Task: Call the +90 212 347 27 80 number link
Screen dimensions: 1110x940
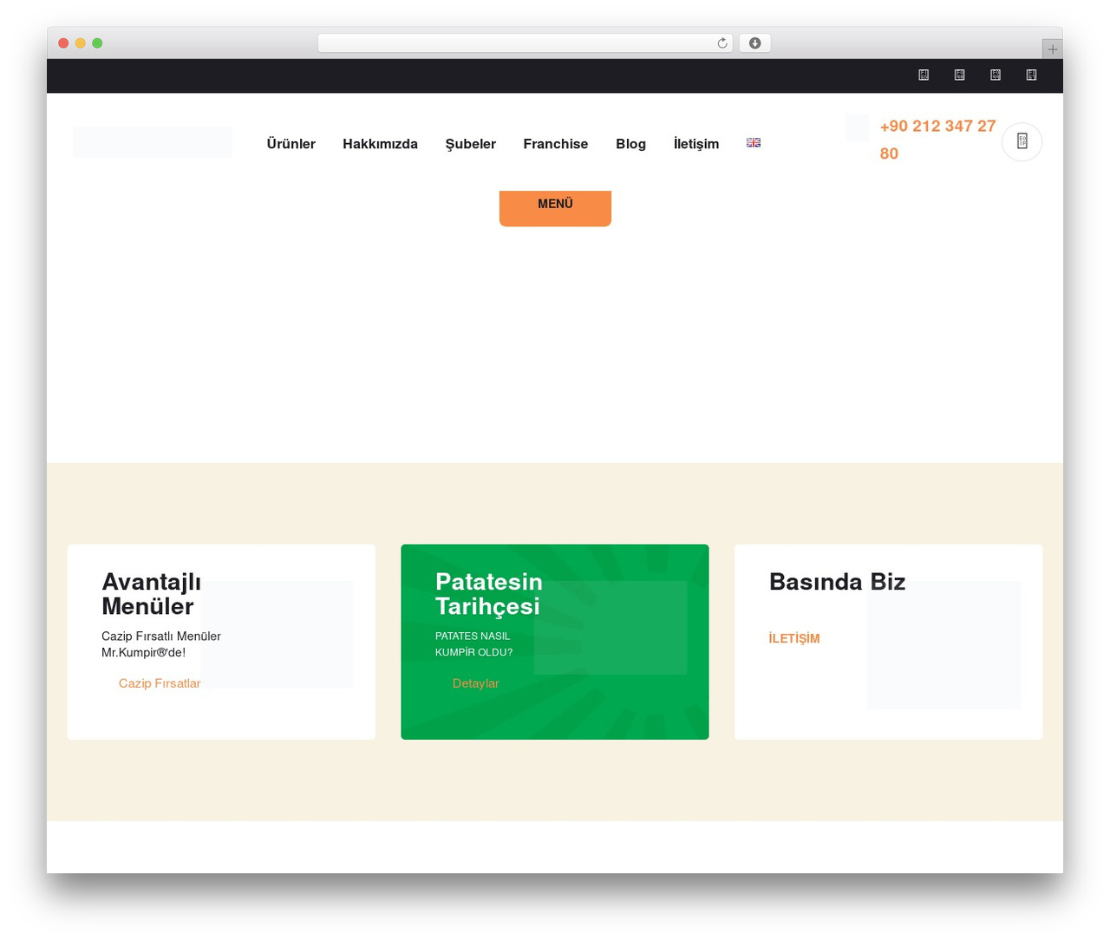Action: click(937, 140)
